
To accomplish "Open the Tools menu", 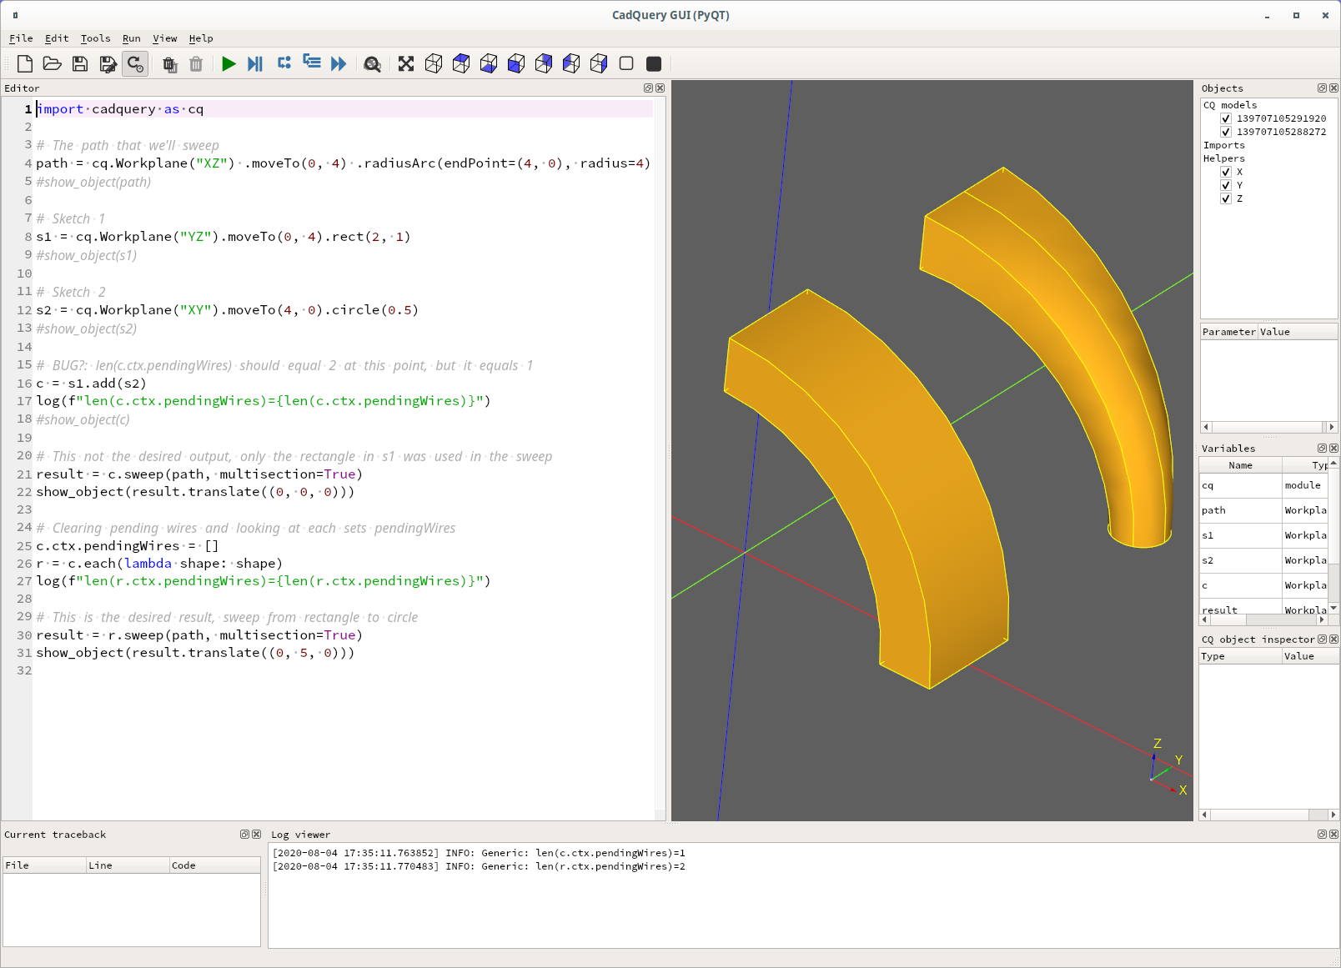I will pyautogui.click(x=95, y=38).
